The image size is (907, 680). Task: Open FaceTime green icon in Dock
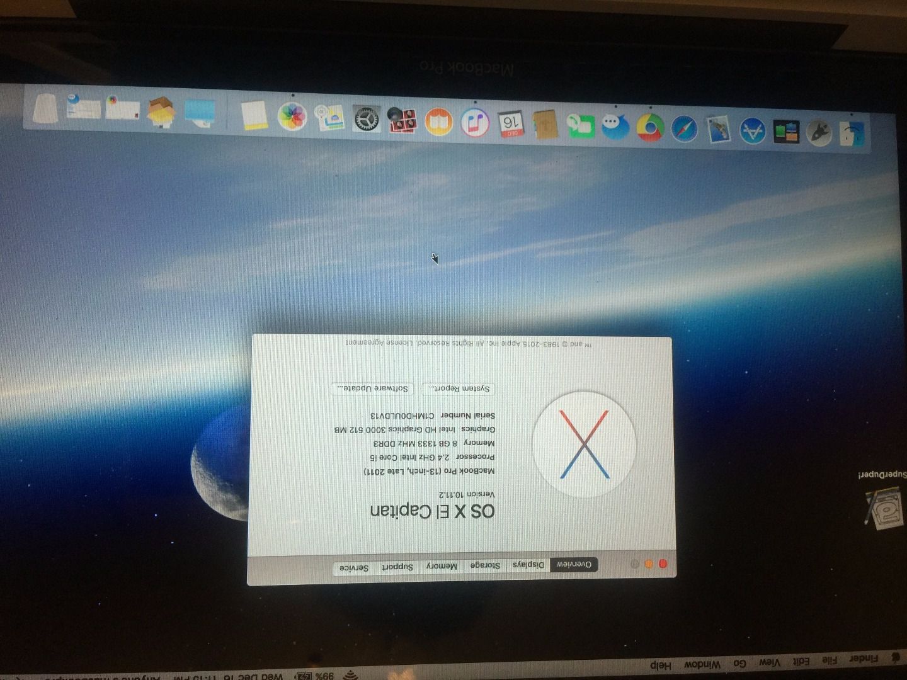(581, 126)
